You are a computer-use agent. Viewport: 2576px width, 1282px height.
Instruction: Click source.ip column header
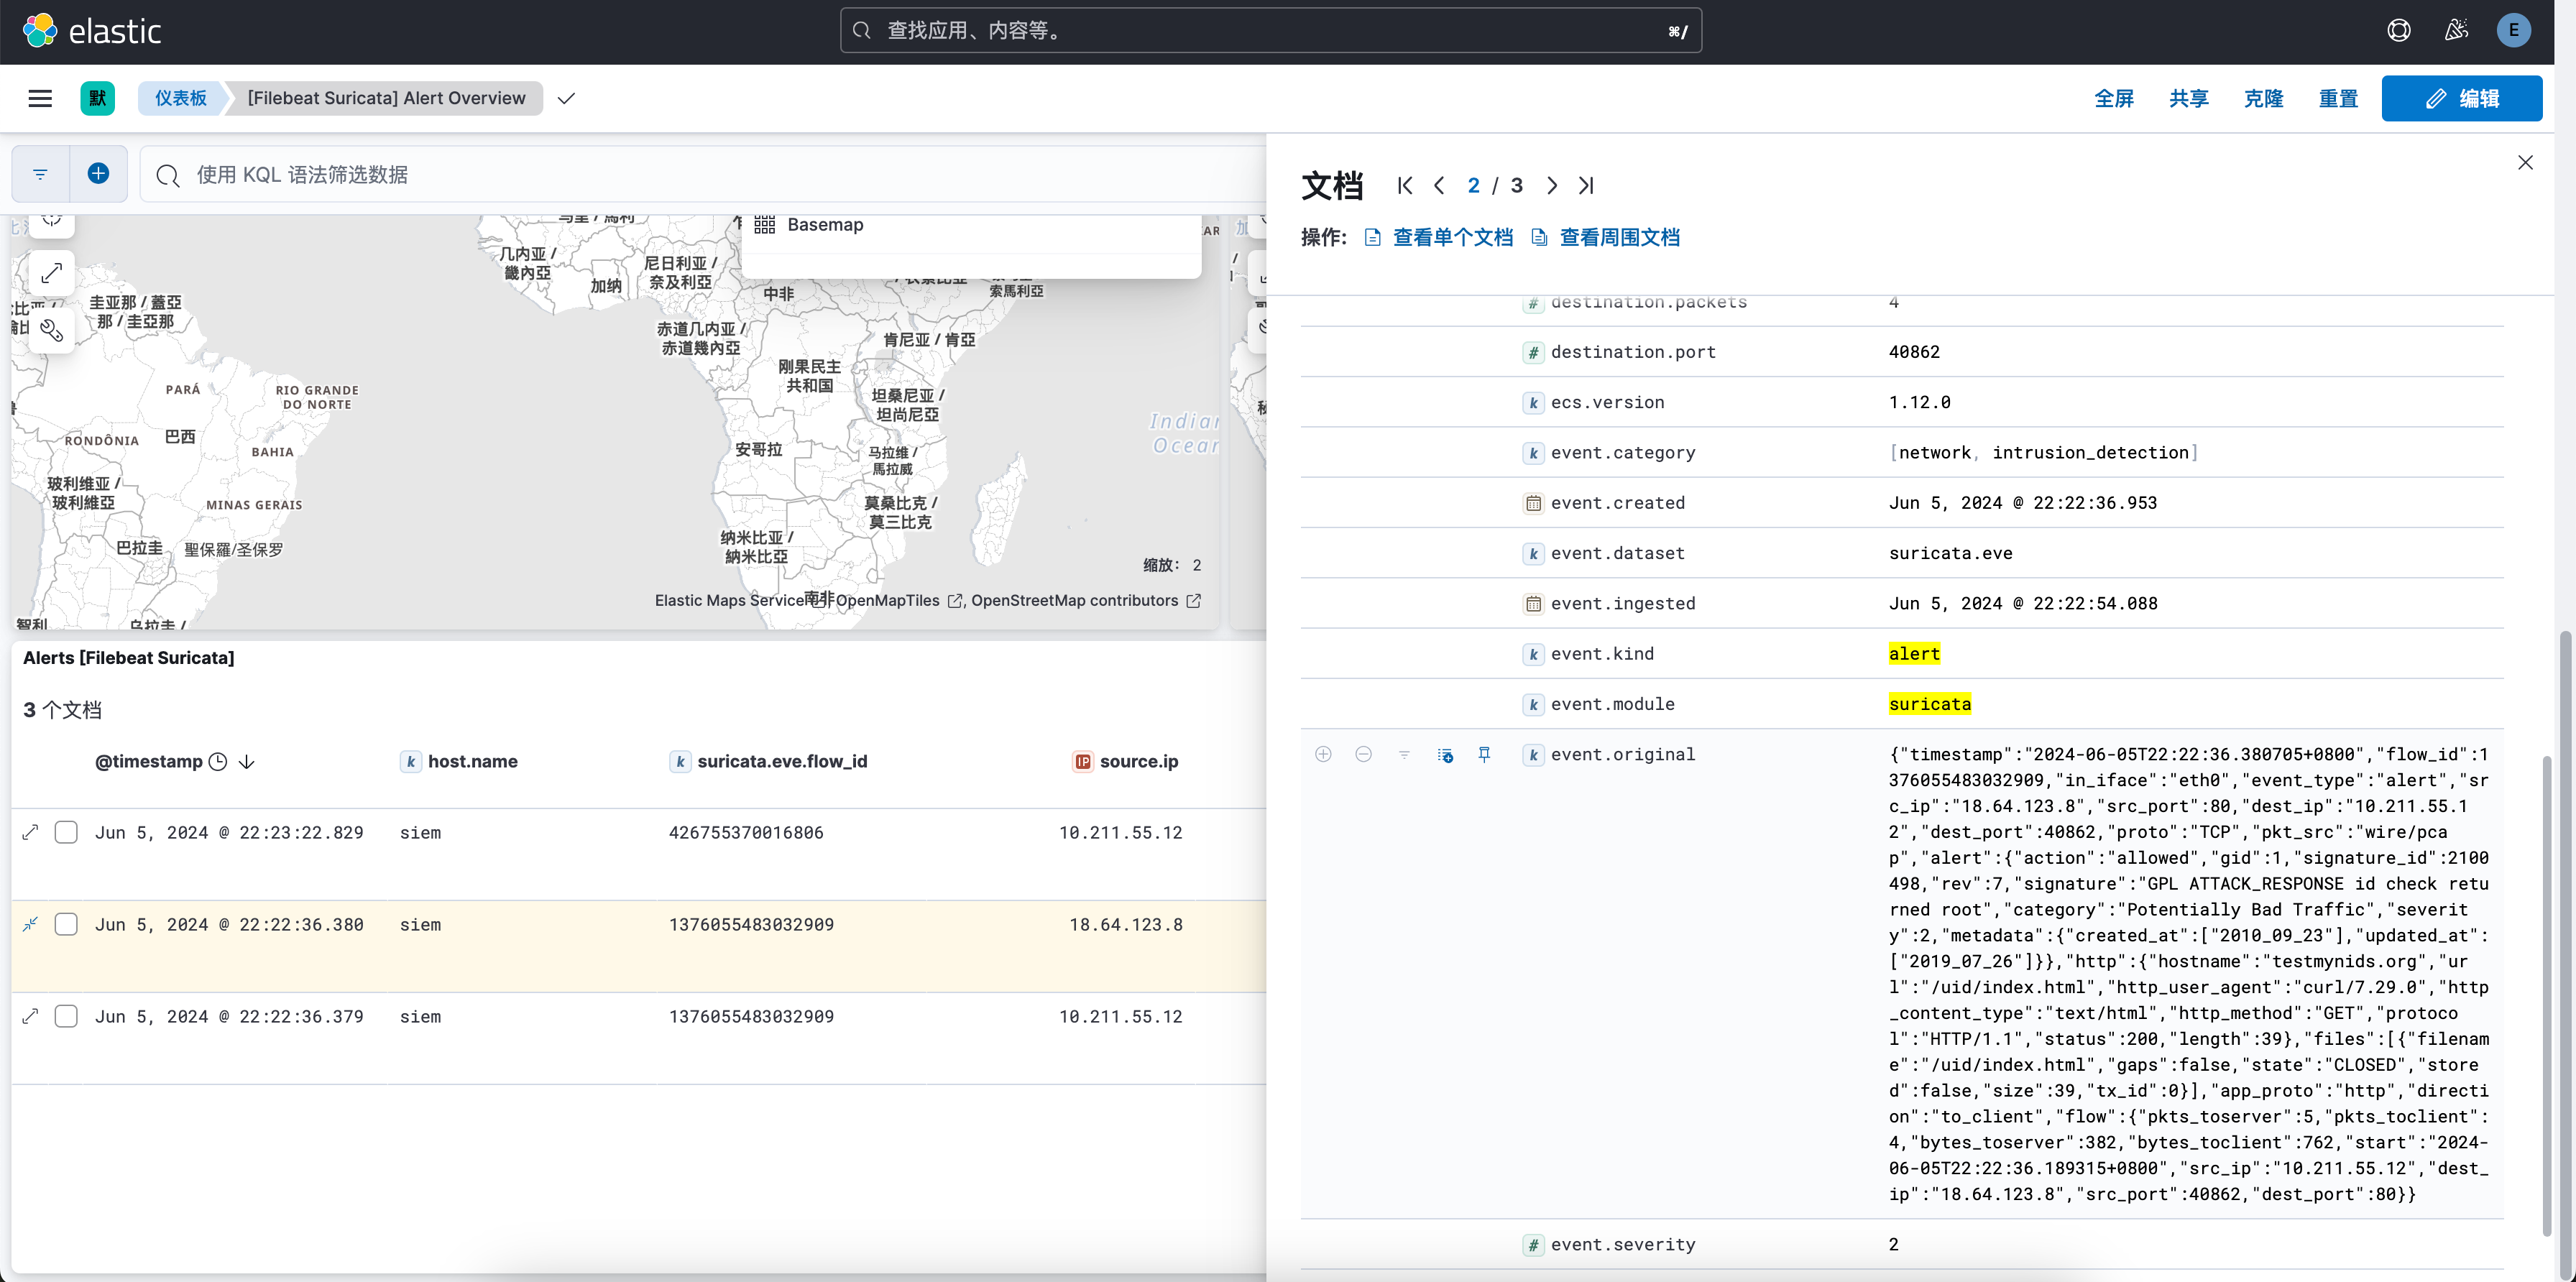coord(1139,762)
